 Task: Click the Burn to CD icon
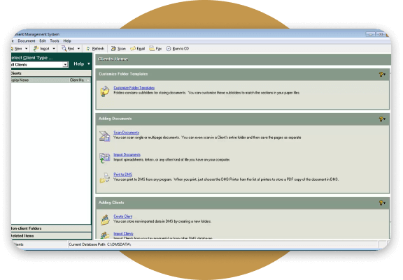169,48
